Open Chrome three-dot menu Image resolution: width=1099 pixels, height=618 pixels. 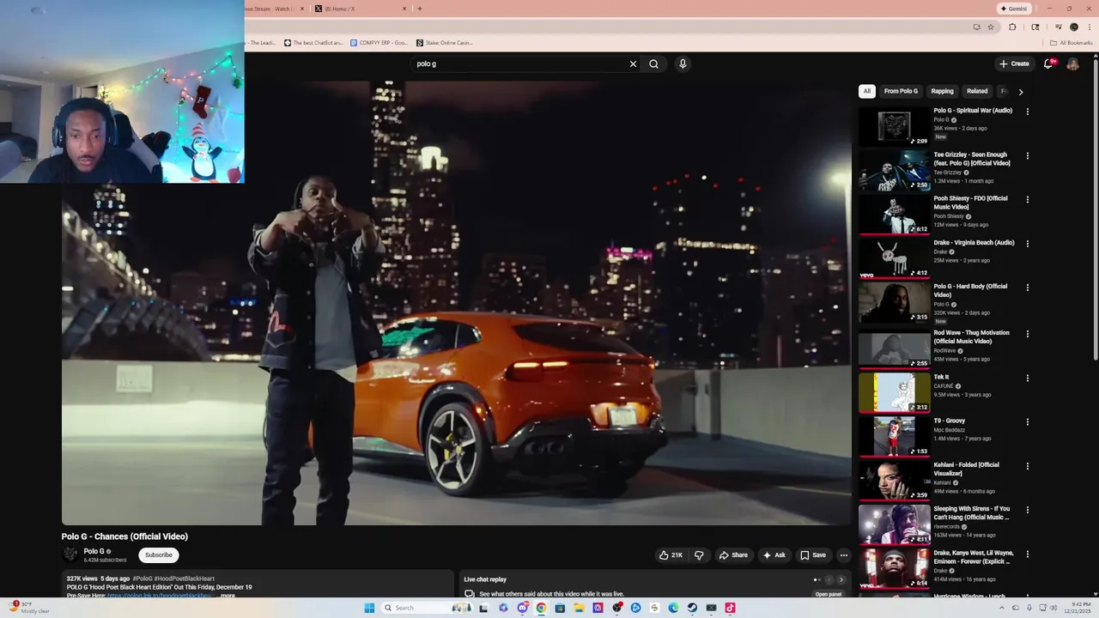click(1089, 27)
